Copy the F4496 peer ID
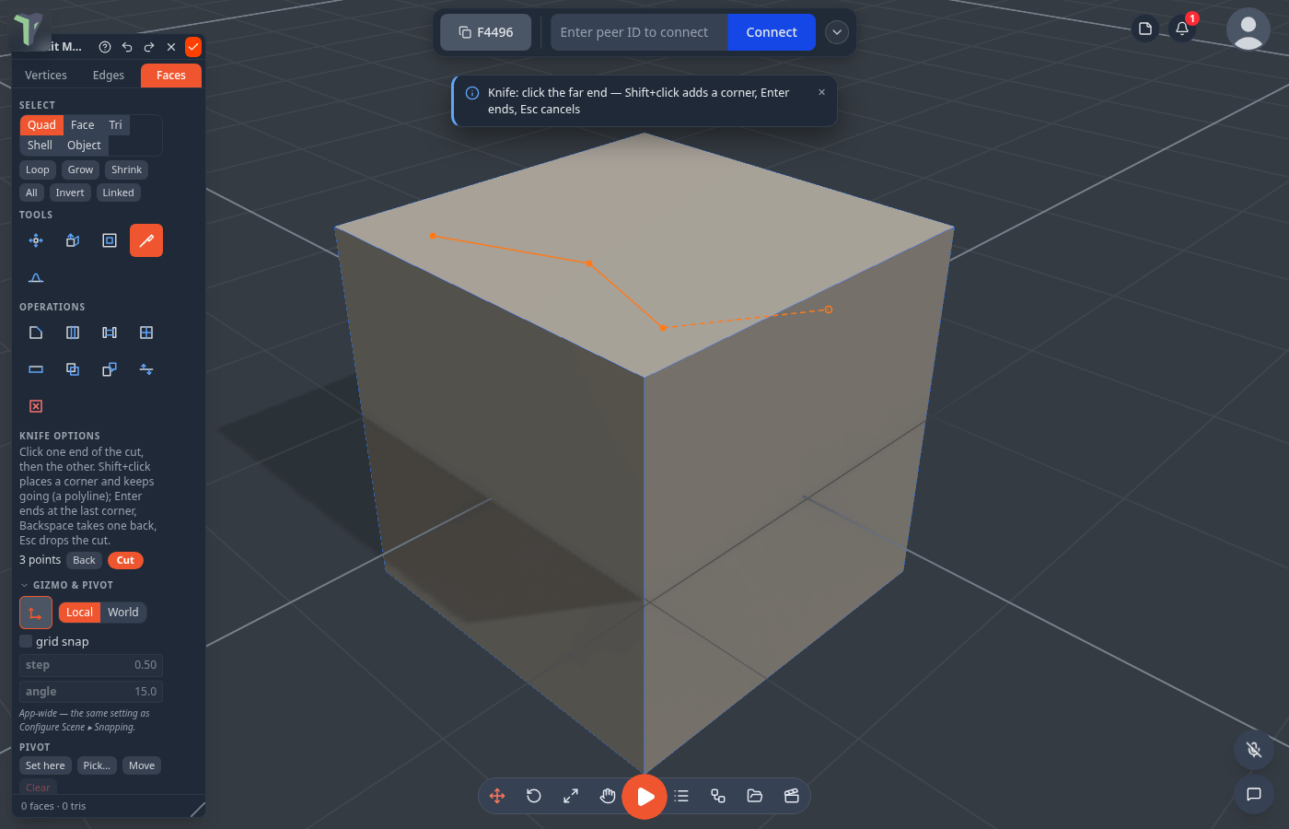Image resolution: width=1289 pixels, height=829 pixels. pyautogui.click(x=486, y=32)
